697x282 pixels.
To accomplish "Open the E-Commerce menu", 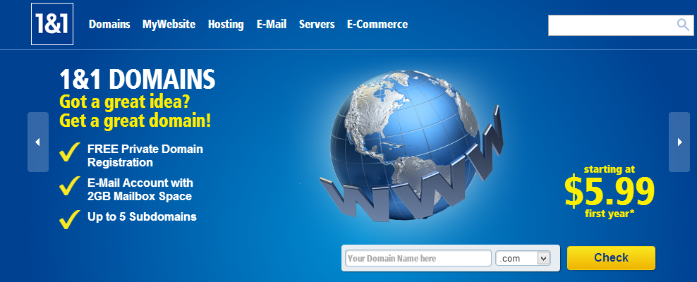I will click(377, 25).
